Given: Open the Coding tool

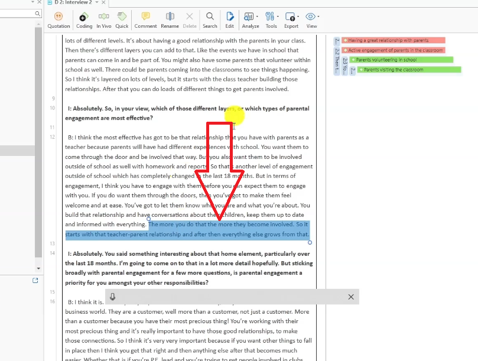Looking at the screenshot, I should 84,19.
